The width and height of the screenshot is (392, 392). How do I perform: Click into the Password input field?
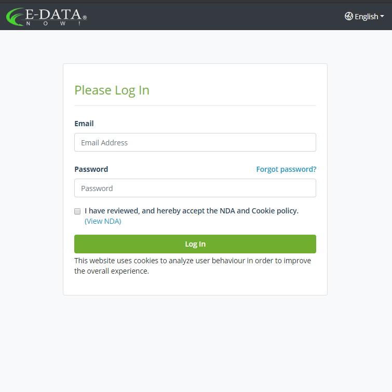(195, 188)
